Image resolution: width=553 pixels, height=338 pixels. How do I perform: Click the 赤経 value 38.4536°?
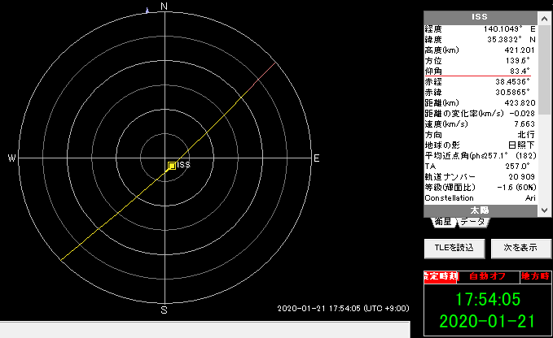[x=512, y=82]
